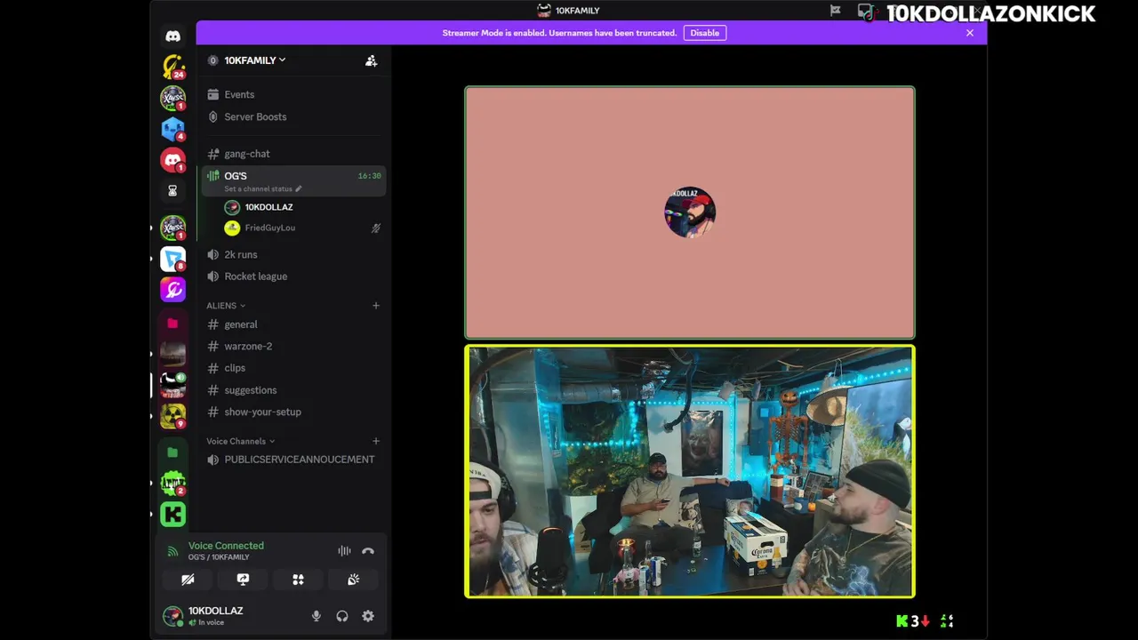Open the soundboard

[353, 580]
